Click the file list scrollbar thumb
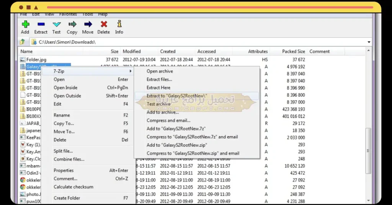This screenshot has height=205, width=392. pyautogui.click(x=368, y=151)
